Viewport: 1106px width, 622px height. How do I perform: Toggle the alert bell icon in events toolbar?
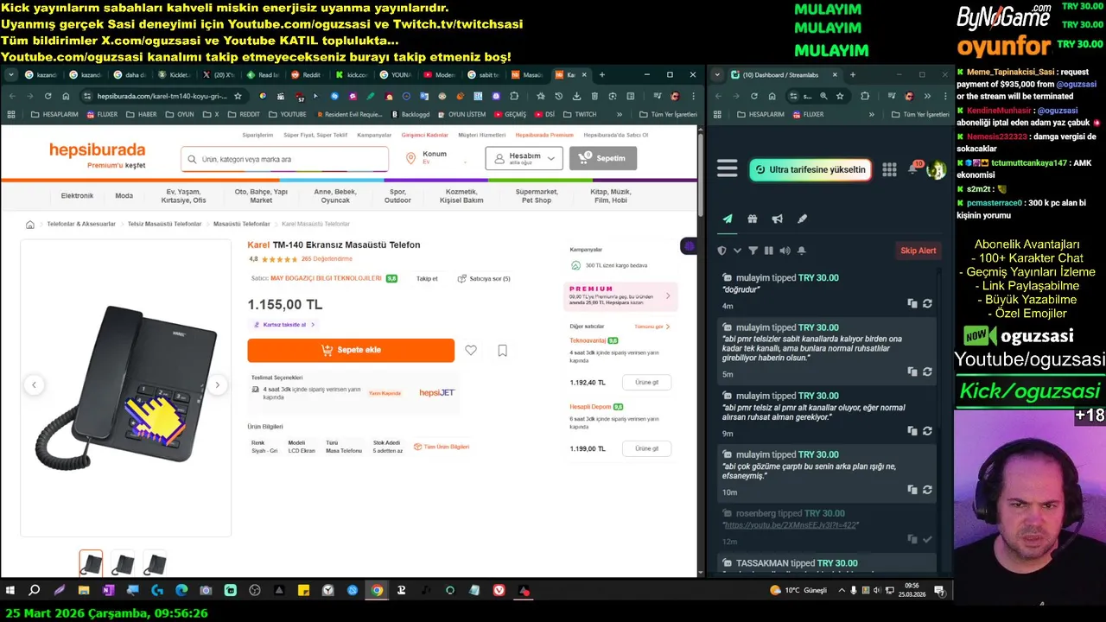pos(801,251)
